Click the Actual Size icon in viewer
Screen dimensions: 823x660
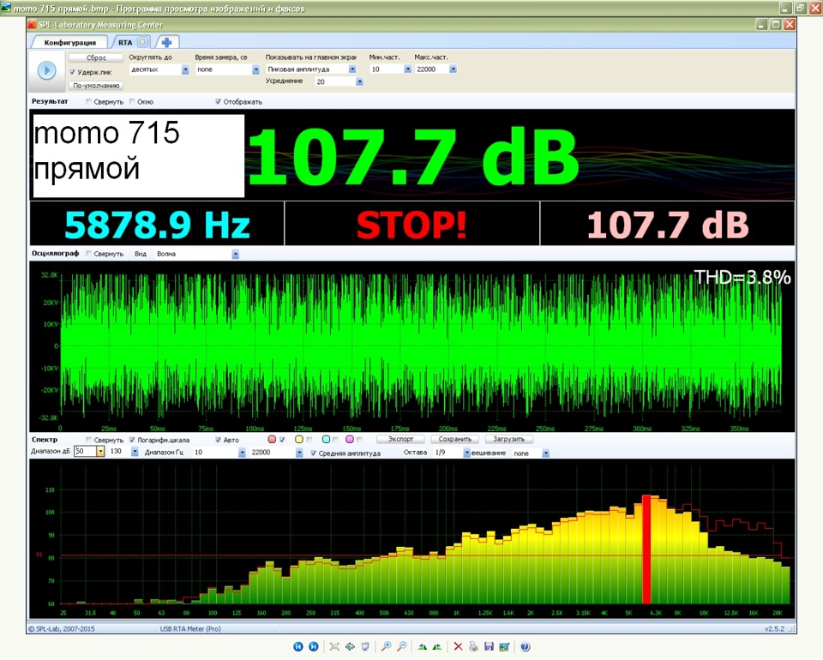[x=350, y=646]
